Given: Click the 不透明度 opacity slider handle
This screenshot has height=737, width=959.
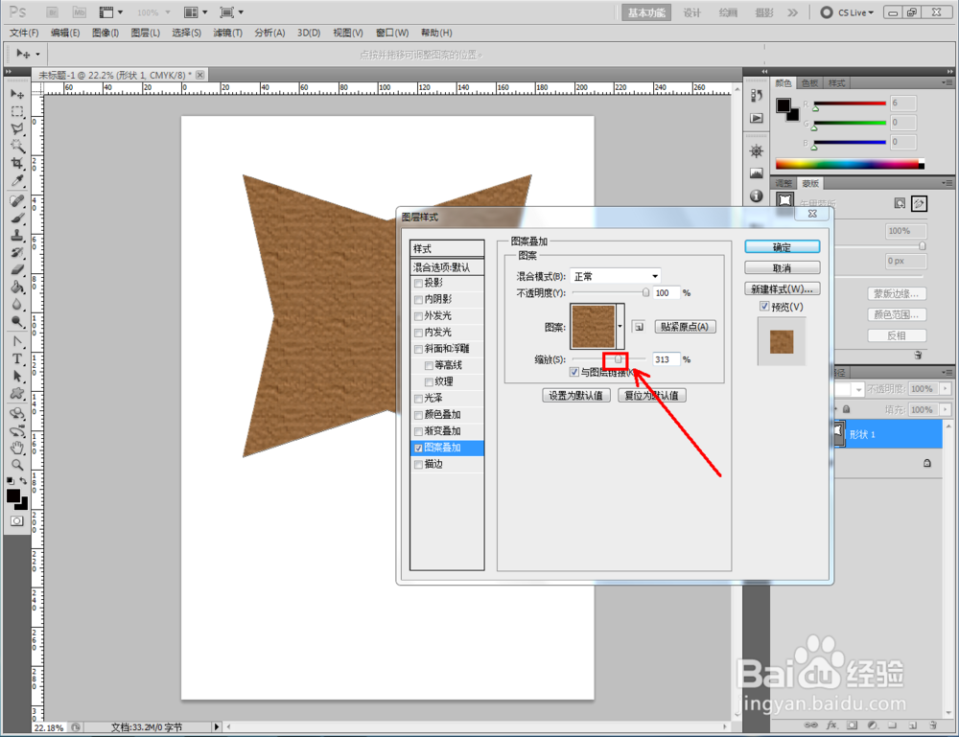Looking at the screenshot, I should tap(645, 292).
